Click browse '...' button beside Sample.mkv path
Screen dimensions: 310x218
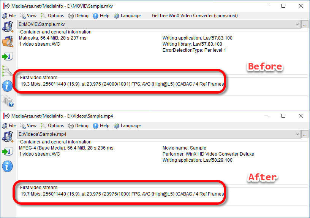(305, 24)
